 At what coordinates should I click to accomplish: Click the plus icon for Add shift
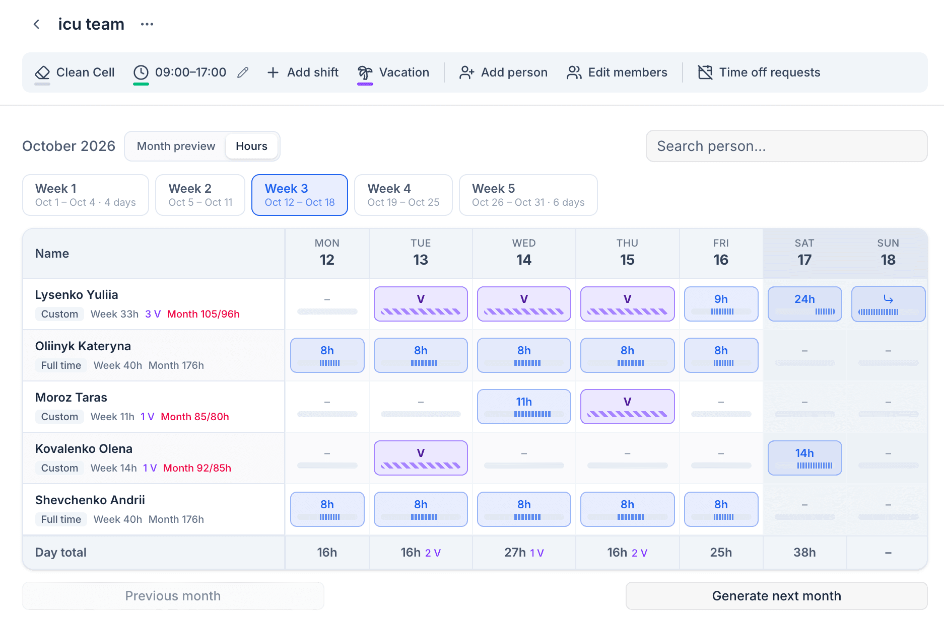pos(273,72)
